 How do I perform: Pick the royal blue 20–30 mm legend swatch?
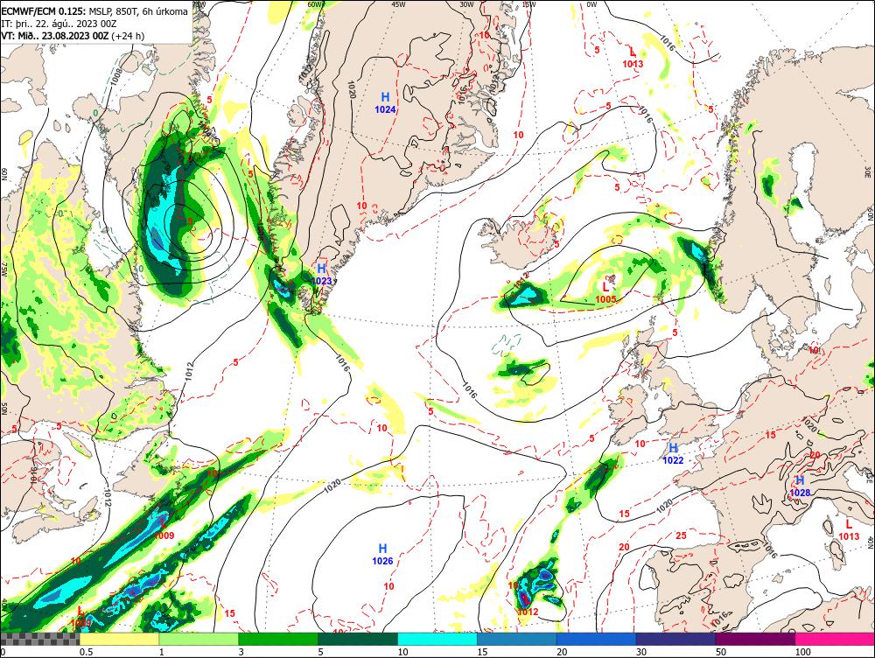(x=597, y=639)
